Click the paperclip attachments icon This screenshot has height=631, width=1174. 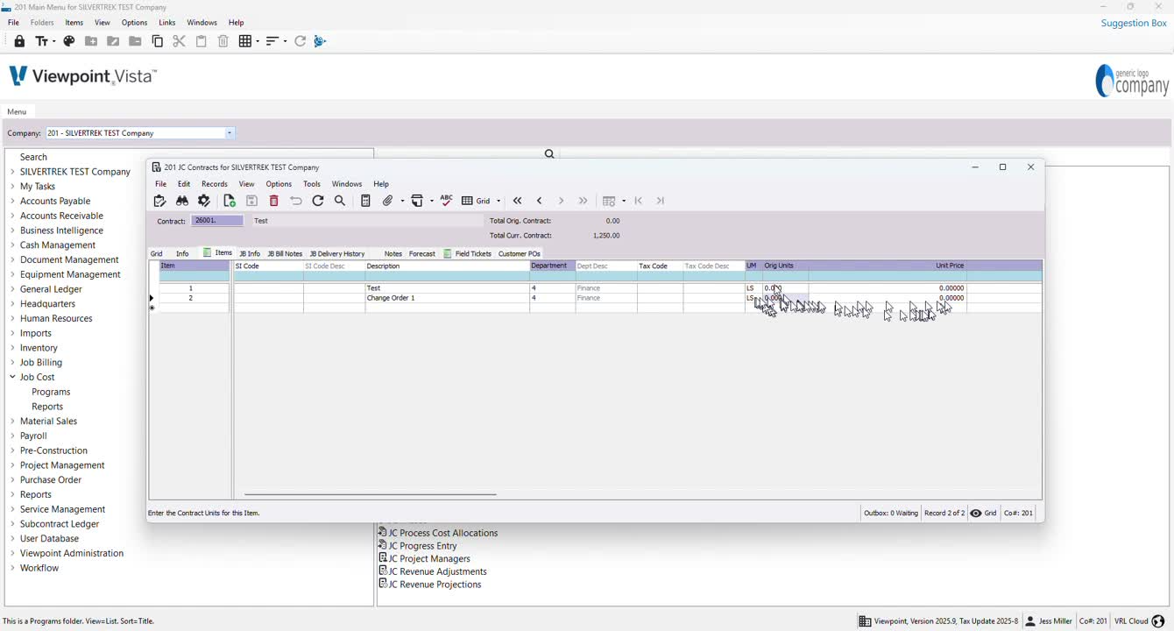pyautogui.click(x=388, y=201)
